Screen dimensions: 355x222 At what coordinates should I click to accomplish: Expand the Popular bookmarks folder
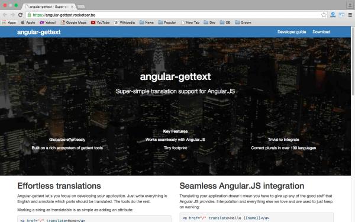[167, 22]
